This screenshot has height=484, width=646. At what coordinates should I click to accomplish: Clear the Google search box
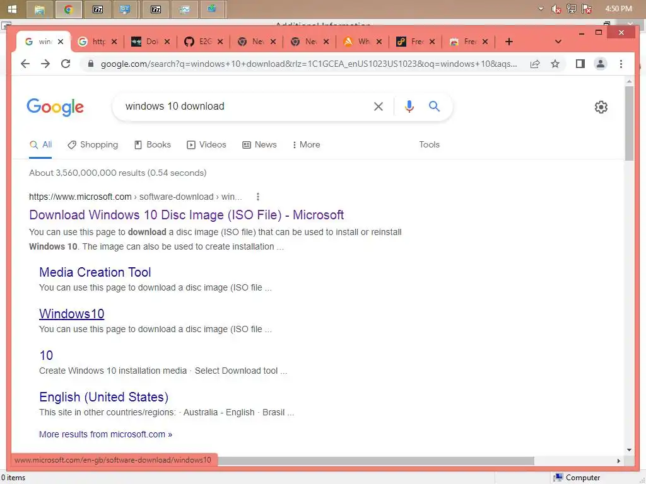tap(379, 107)
